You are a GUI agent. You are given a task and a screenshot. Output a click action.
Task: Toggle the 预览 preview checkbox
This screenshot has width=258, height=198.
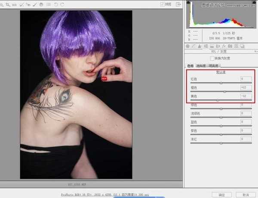(x=162, y=4)
